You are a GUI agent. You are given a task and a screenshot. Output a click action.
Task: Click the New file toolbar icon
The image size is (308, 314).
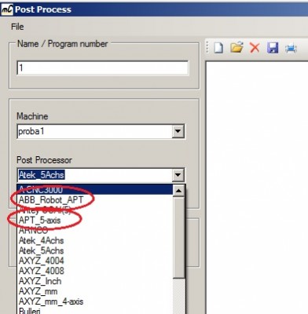(218, 48)
